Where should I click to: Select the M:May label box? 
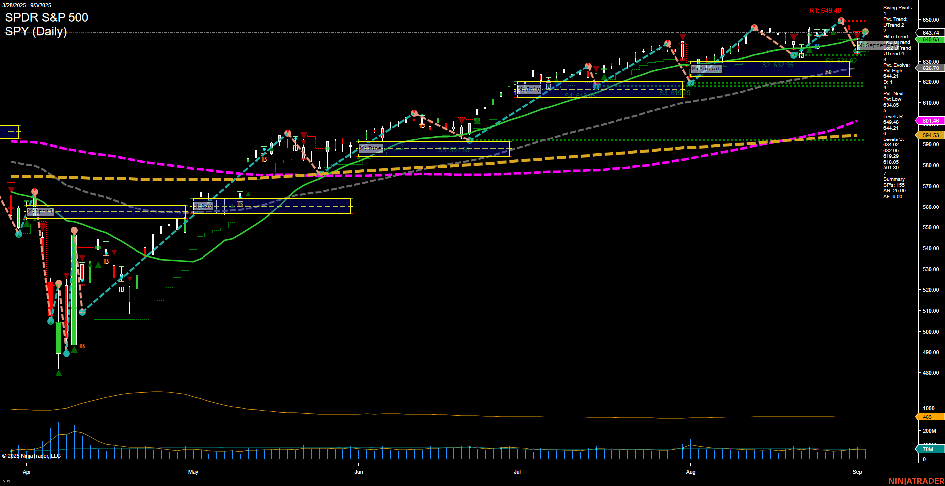(x=203, y=206)
